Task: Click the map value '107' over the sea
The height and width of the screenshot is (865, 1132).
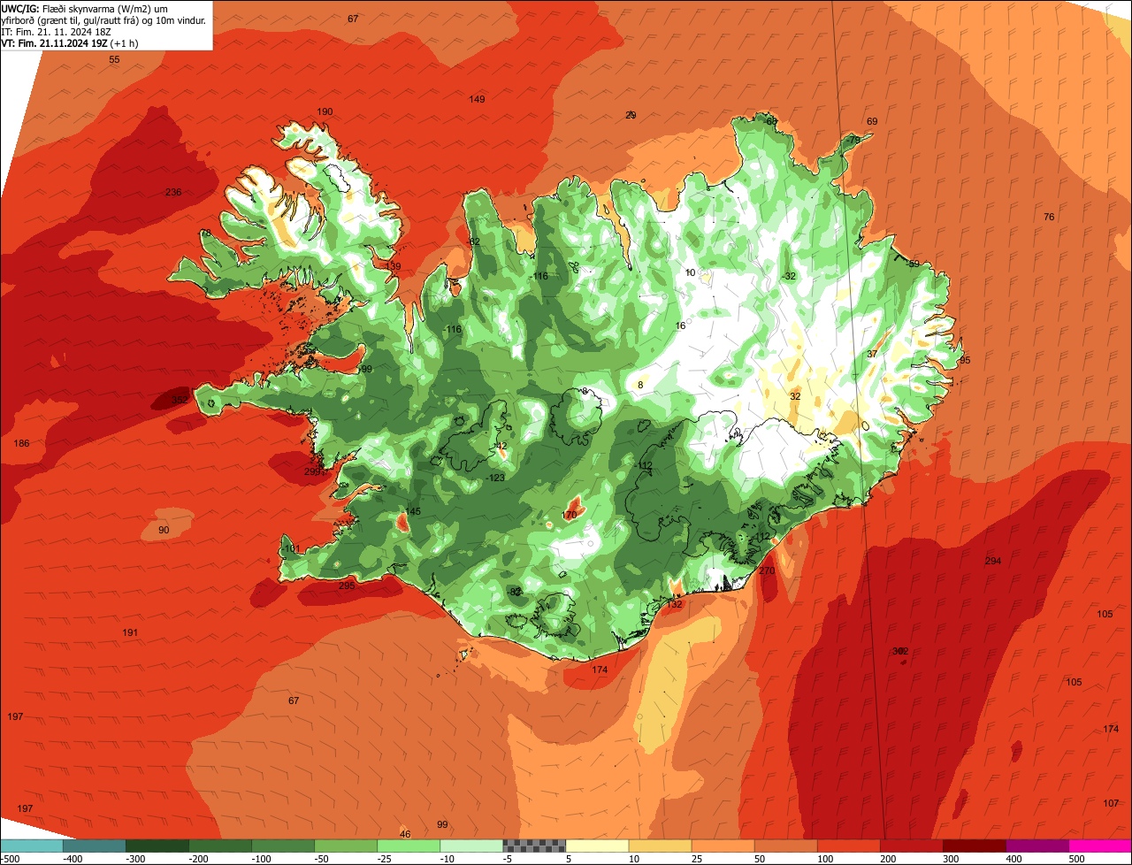Action: click(x=1111, y=803)
